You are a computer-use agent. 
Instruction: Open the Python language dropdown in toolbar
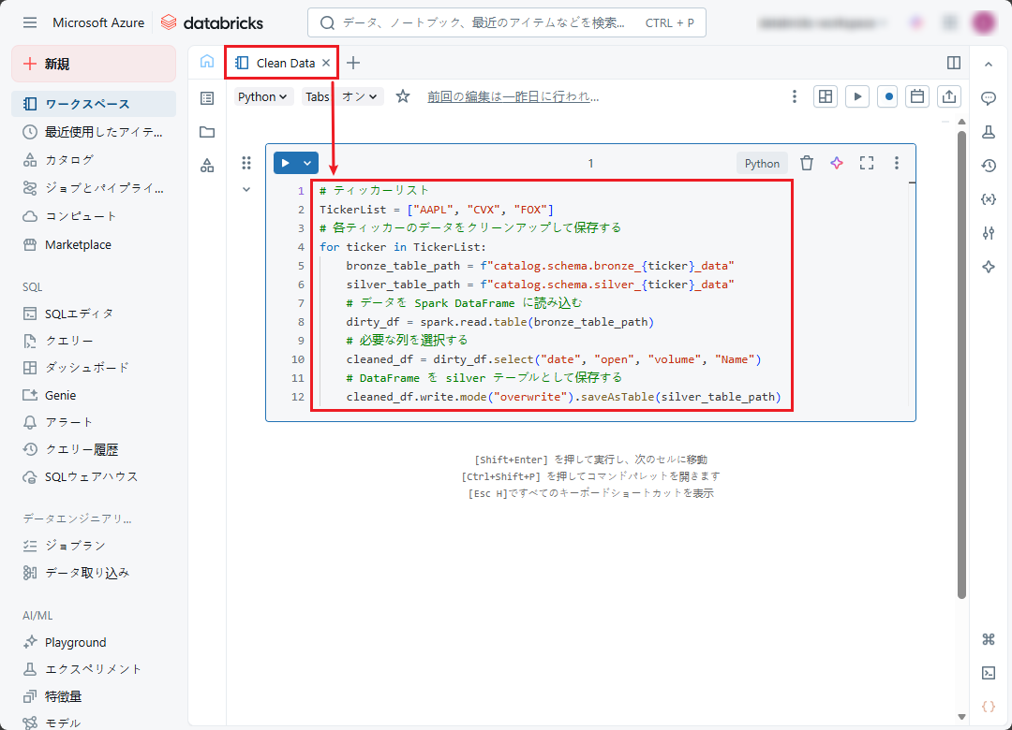click(x=262, y=96)
